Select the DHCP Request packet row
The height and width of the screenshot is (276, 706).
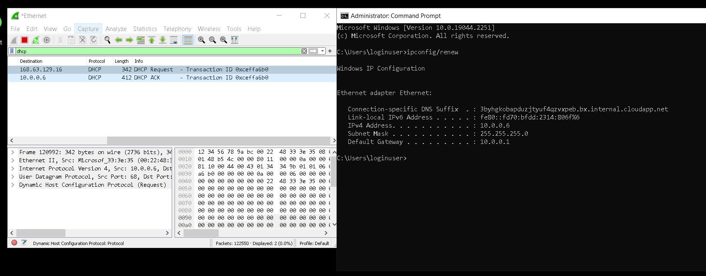172,70
